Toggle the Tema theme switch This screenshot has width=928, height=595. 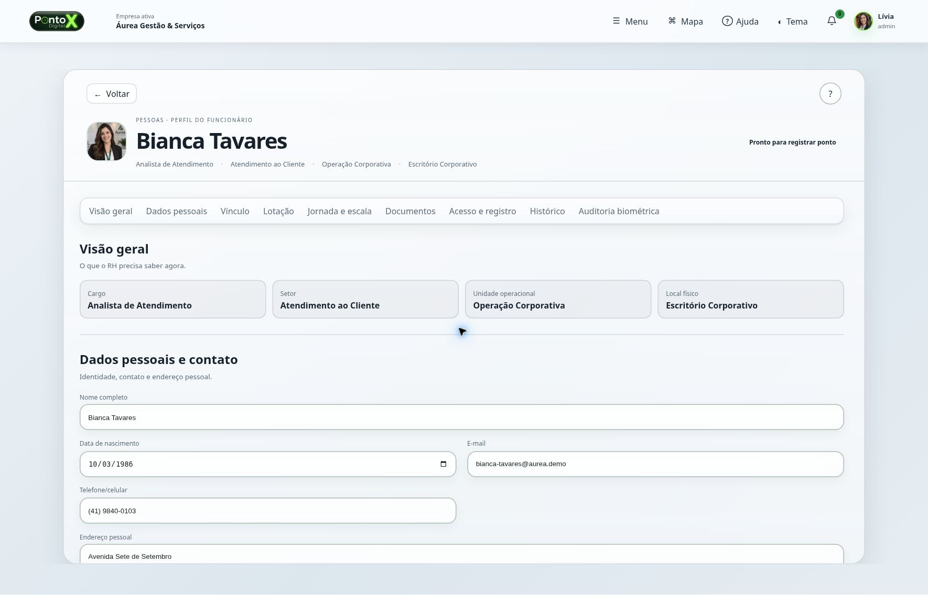[x=793, y=21]
